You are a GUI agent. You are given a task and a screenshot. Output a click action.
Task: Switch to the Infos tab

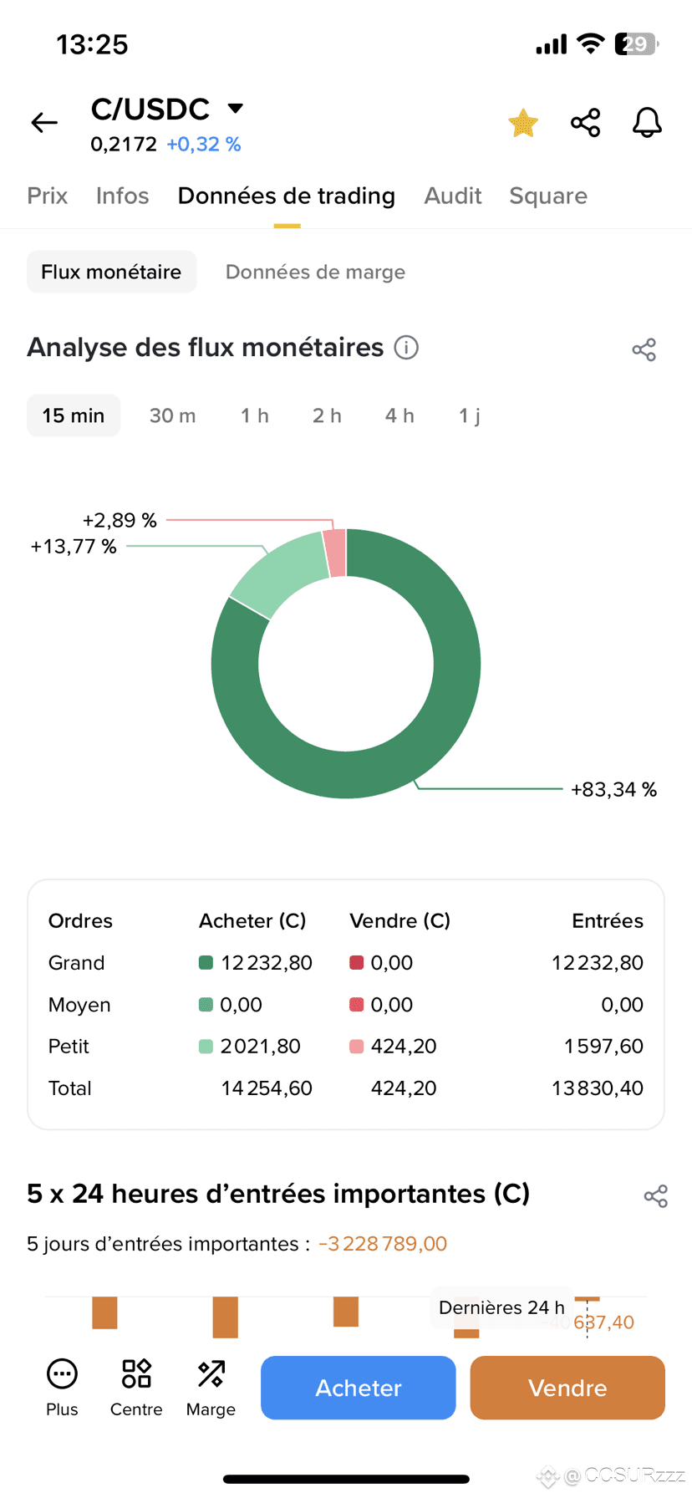click(122, 196)
